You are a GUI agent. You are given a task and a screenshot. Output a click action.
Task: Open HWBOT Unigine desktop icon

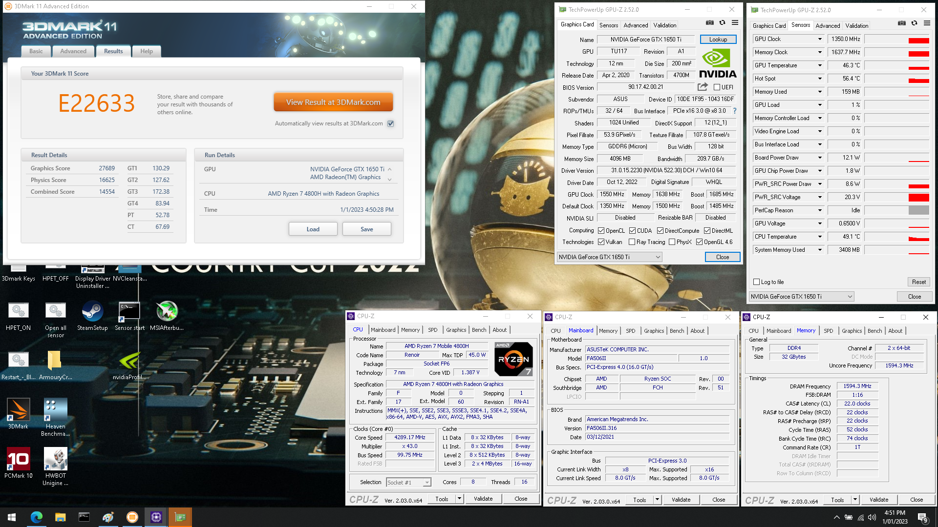tap(55, 466)
